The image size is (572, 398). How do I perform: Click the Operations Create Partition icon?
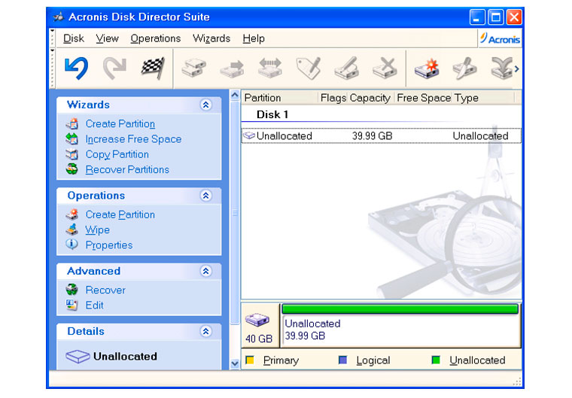(x=71, y=214)
